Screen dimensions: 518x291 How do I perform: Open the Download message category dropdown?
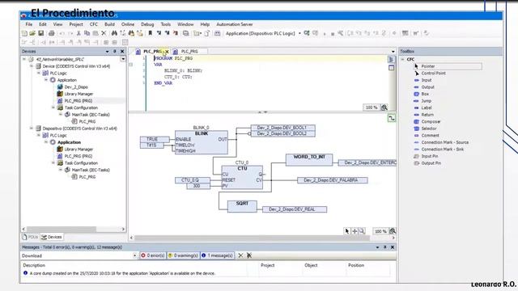tap(134, 255)
